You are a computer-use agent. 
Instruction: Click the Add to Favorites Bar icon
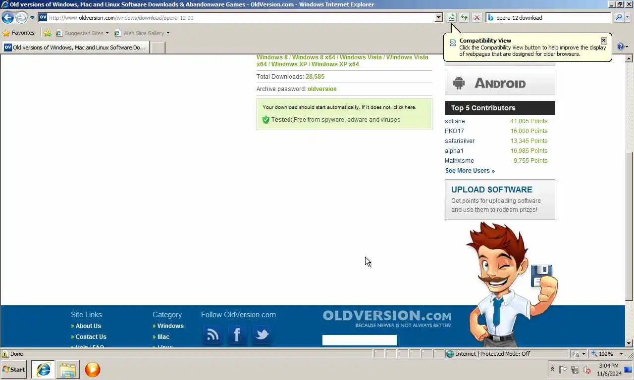coord(48,33)
